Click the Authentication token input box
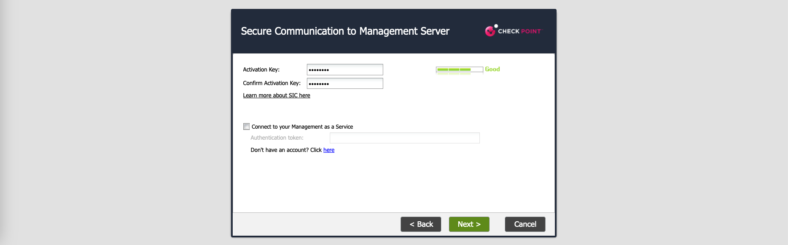 (404, 138)
